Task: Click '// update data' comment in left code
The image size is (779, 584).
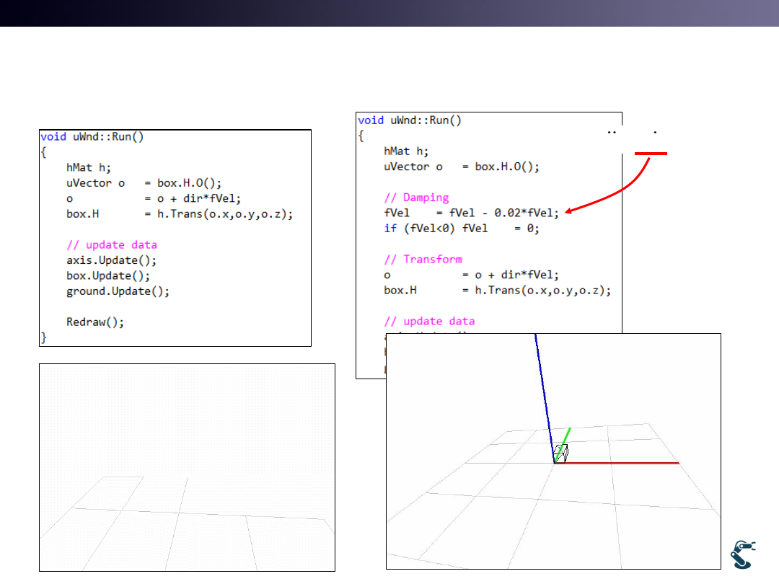Action: coord(111,244)
